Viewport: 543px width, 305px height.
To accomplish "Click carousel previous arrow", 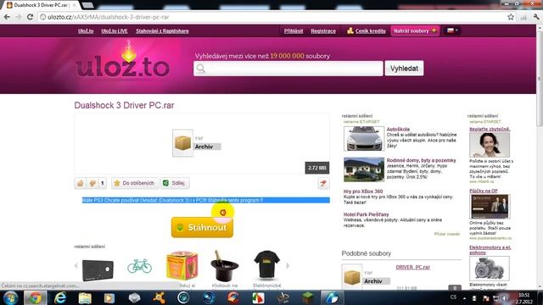I will (76, 266).
